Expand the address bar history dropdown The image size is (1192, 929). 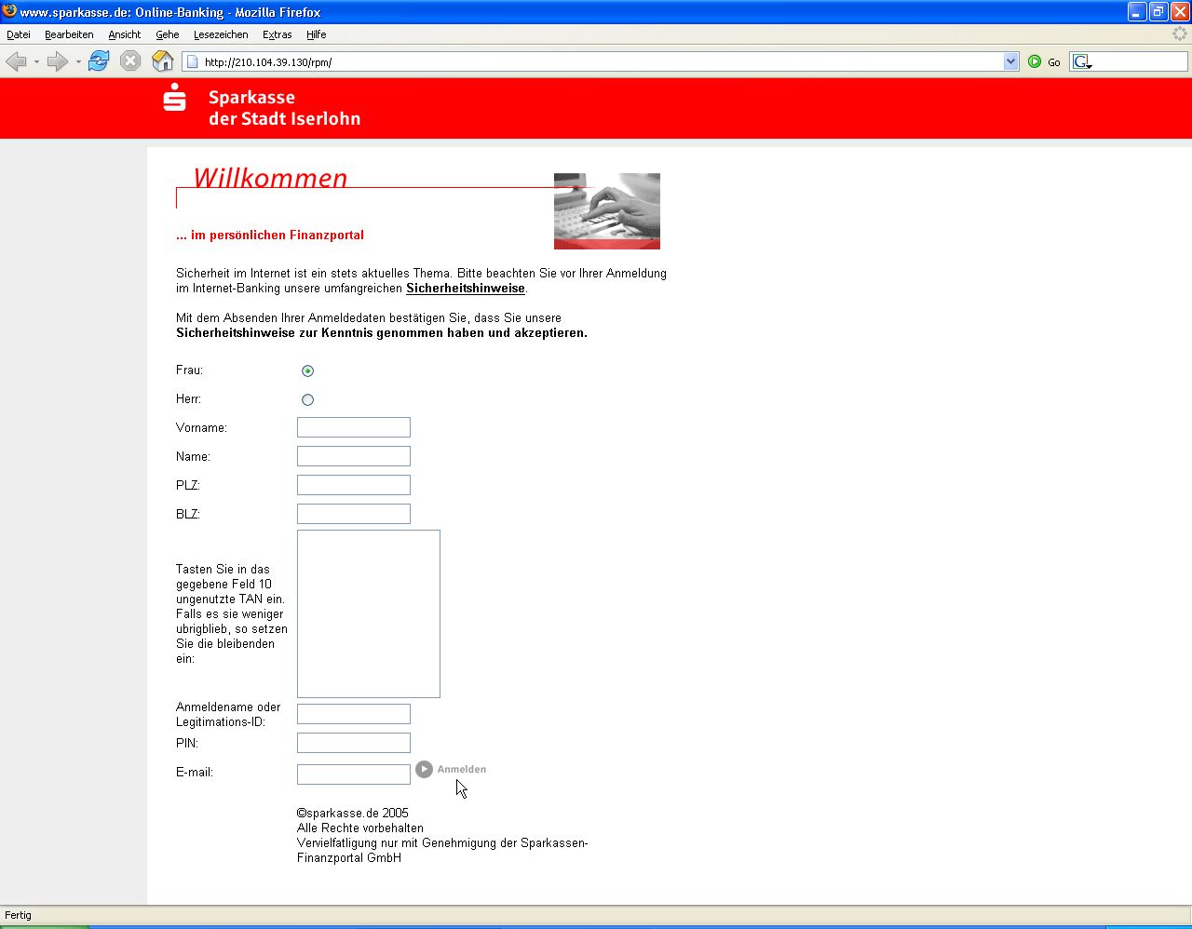(x=1011, y=62)
